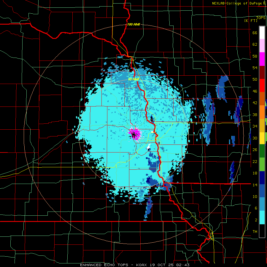
Task: Click the "54" legend value
Action: point(255,68)
